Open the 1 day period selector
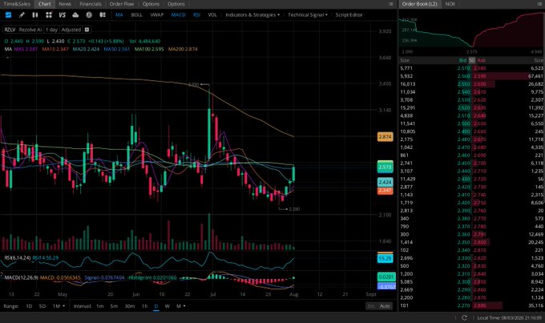The width and height of the screenshot is (545, 323). 51,30
